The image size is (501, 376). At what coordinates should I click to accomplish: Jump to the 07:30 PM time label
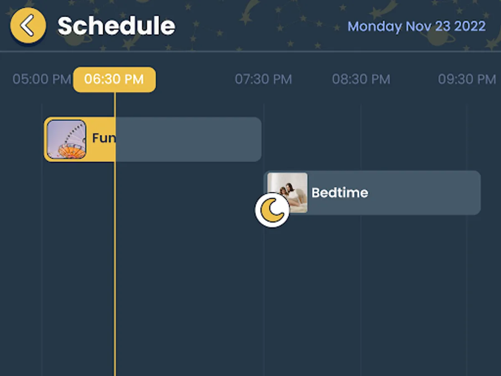tap(263, 79)
